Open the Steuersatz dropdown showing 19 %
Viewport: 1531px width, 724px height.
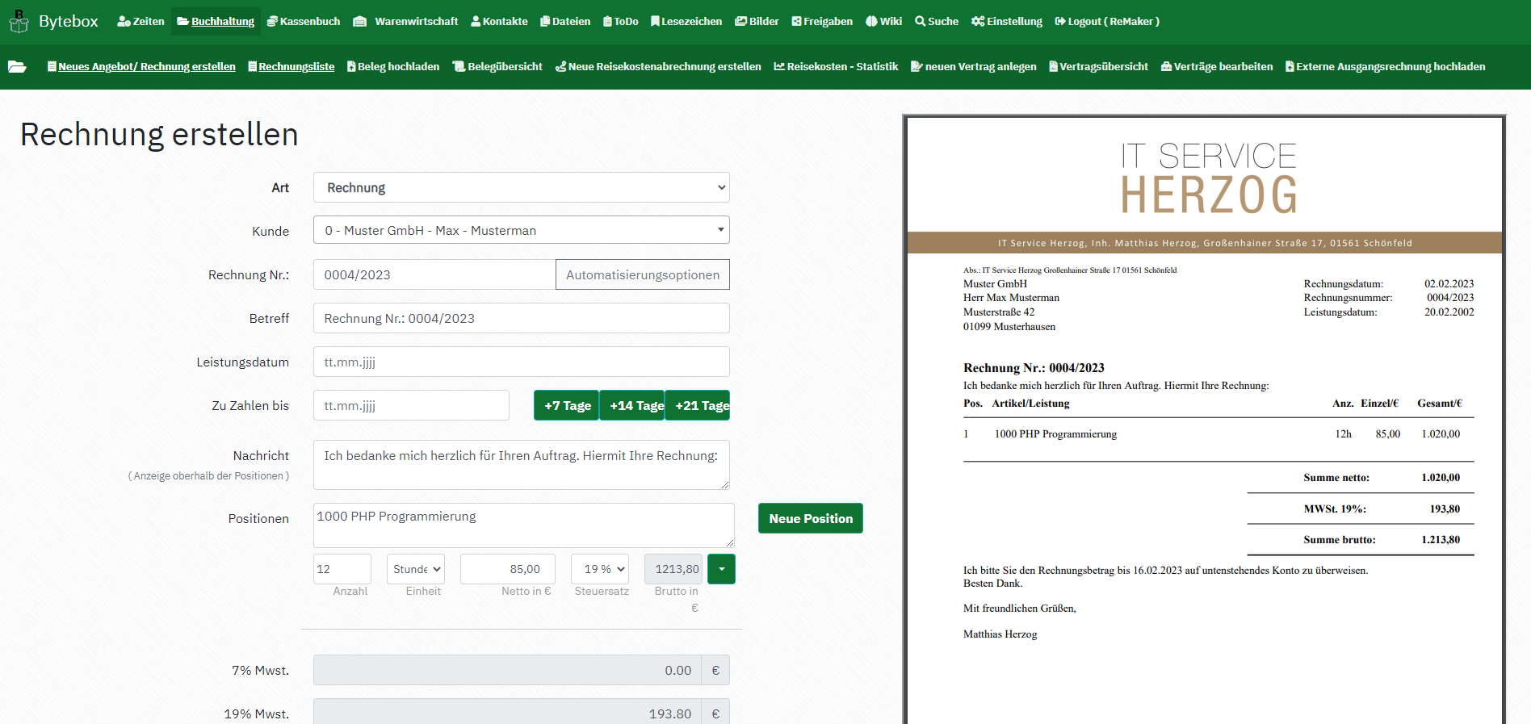coord(600,569)
